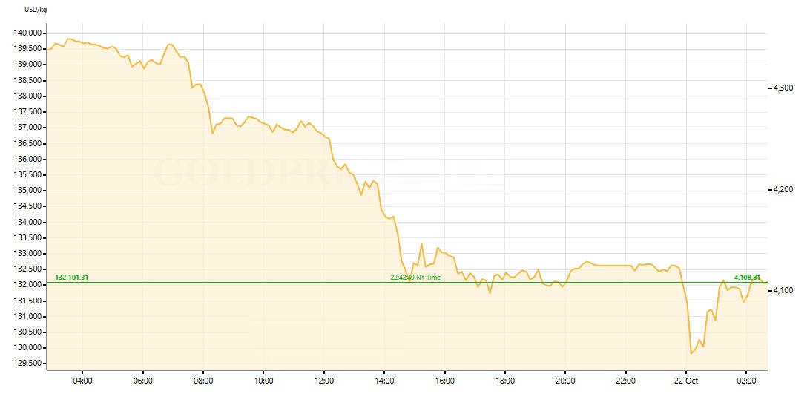This screenshot has width=810, height=394.
Task: Click the 4,100 right axis value
Action: click(x=784, y=290)
